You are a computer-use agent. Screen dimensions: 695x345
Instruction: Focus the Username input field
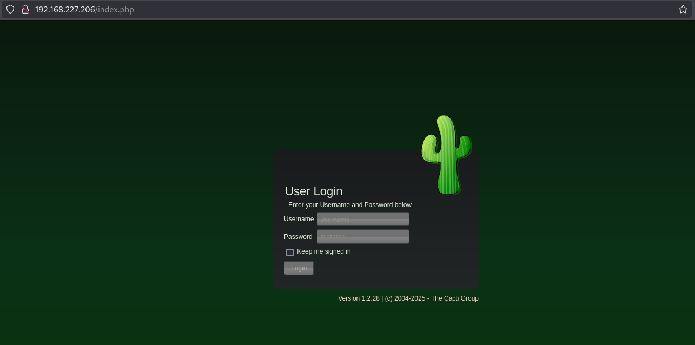(363, 219)
